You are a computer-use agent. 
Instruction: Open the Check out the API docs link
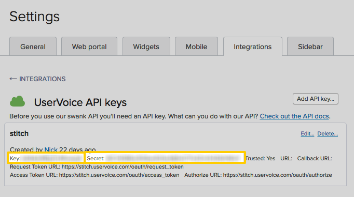294,116
